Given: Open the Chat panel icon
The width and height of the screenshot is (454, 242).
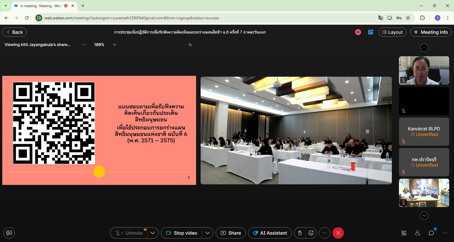Looking at the screenshot, I should point(431,233).
